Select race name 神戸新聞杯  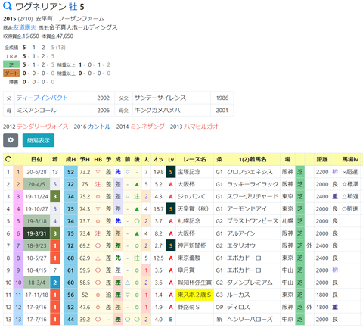191,245
